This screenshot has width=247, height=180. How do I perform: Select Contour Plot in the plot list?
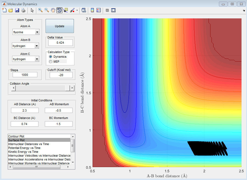tap(16, 136)
